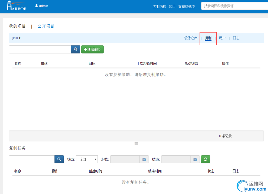Open 项目 in the top navigation
The width and height of the screenshot is (268, 194).
point(172,6)
